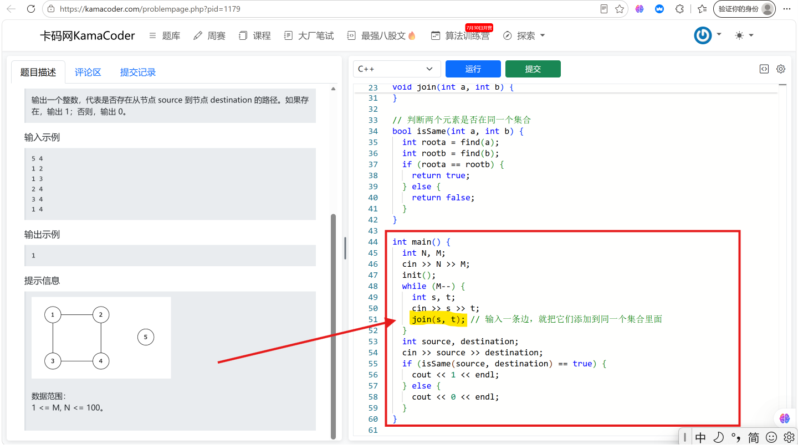Image resolution: width=798 pixels, height=445 pixels.
Task: Bookmark this page with the star icon
Action: pos(620,9)
